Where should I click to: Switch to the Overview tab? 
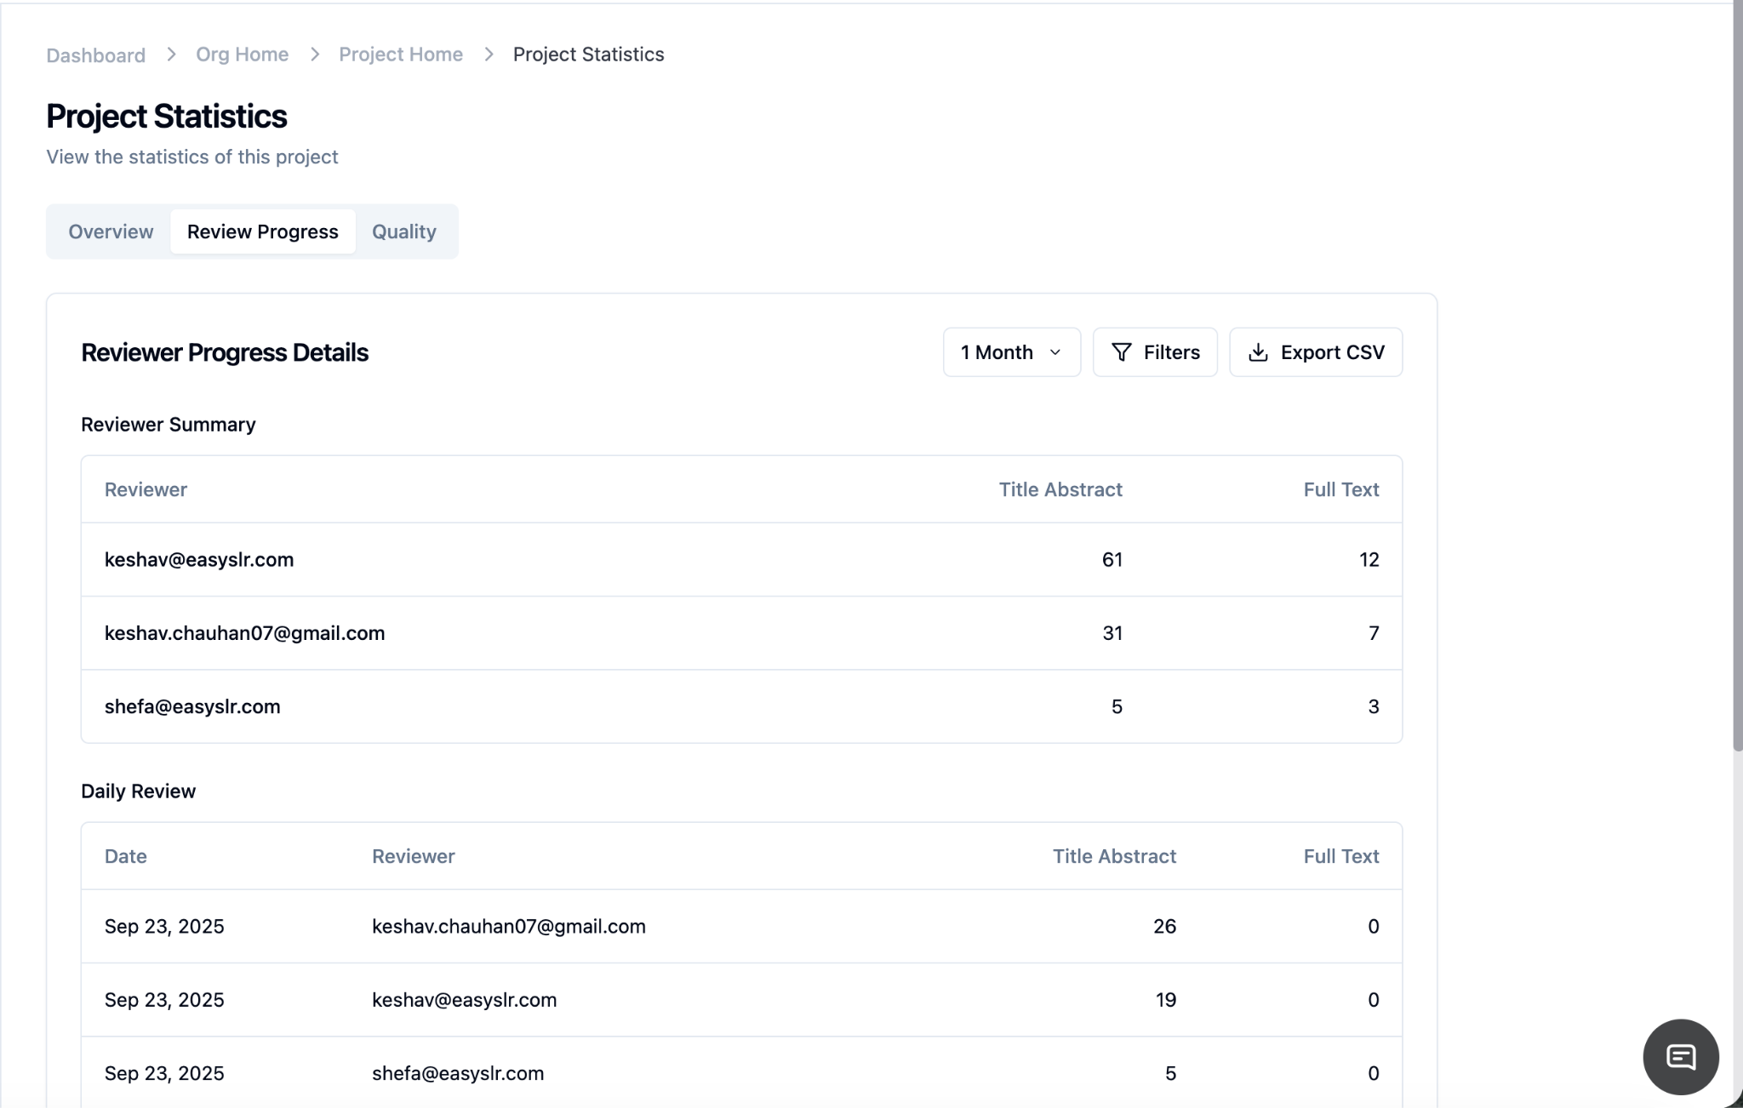click(x=111, y=231)
